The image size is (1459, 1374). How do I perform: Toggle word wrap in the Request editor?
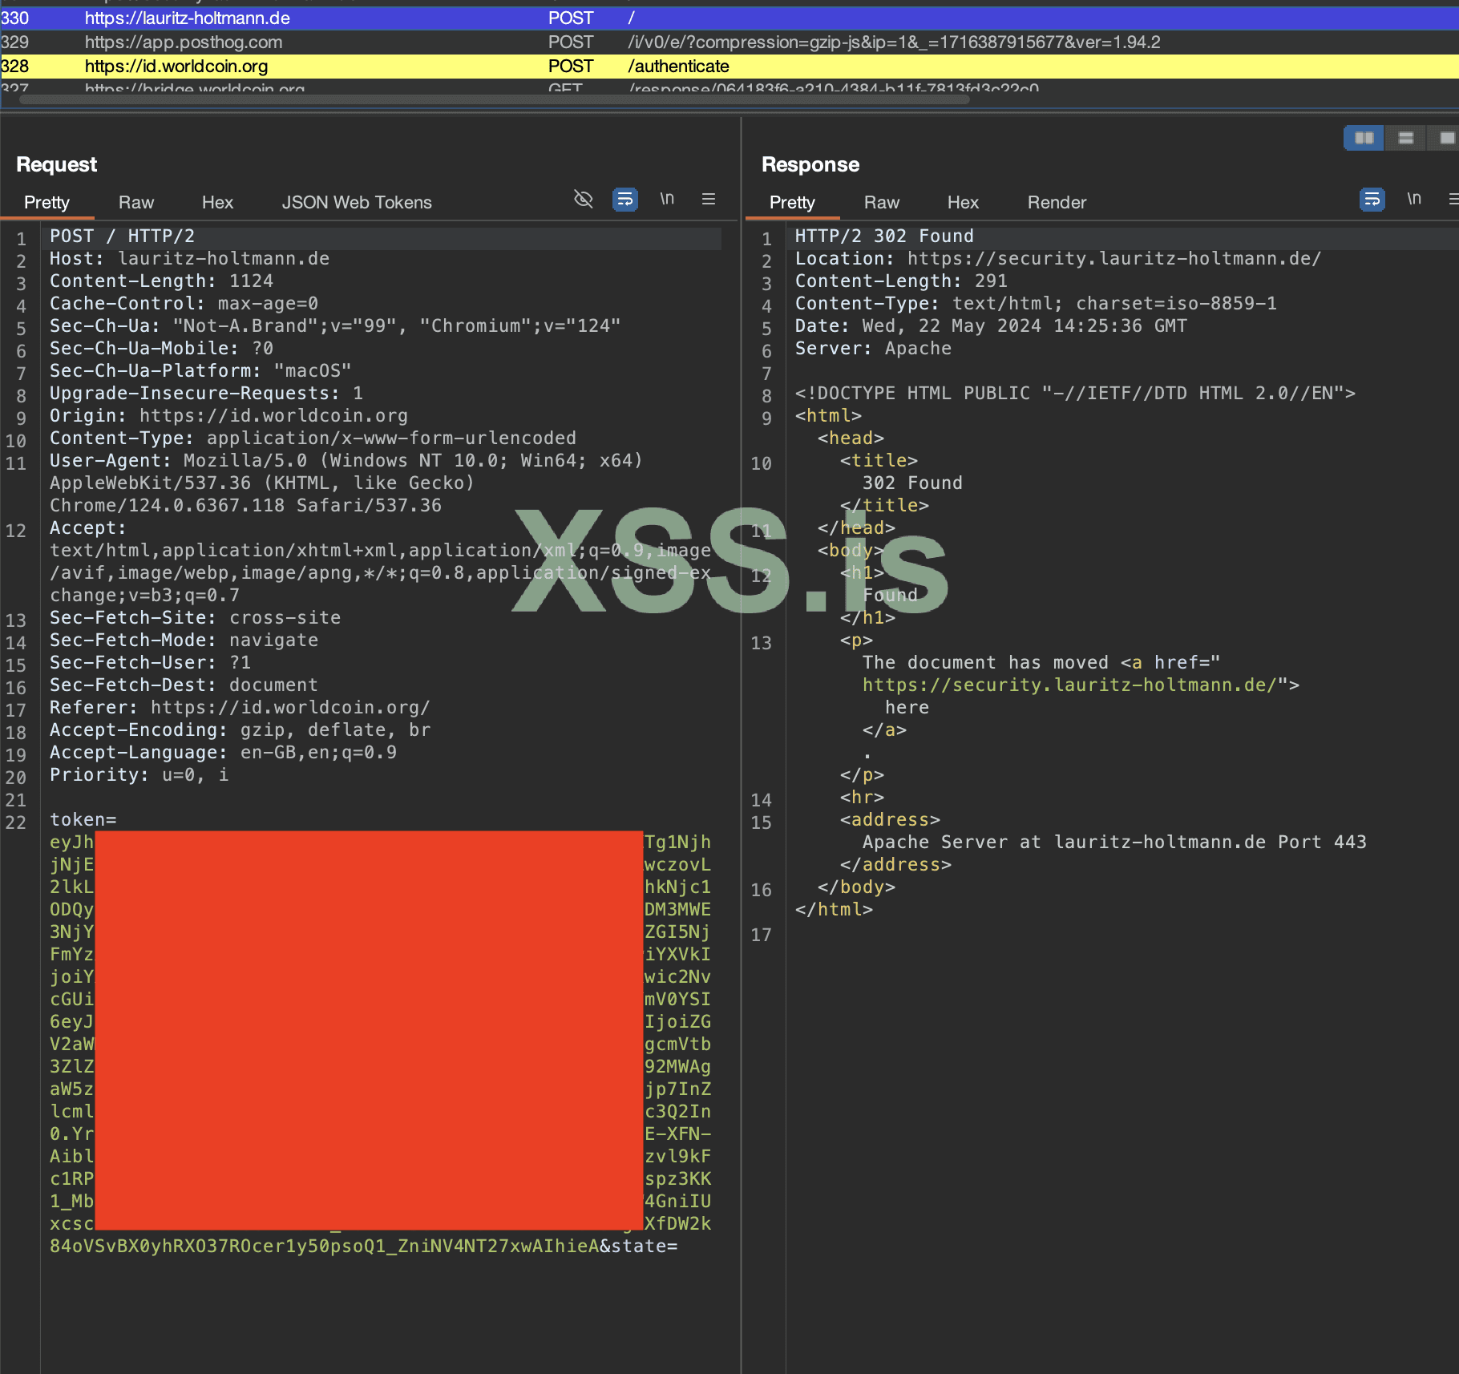coord(625,199)
